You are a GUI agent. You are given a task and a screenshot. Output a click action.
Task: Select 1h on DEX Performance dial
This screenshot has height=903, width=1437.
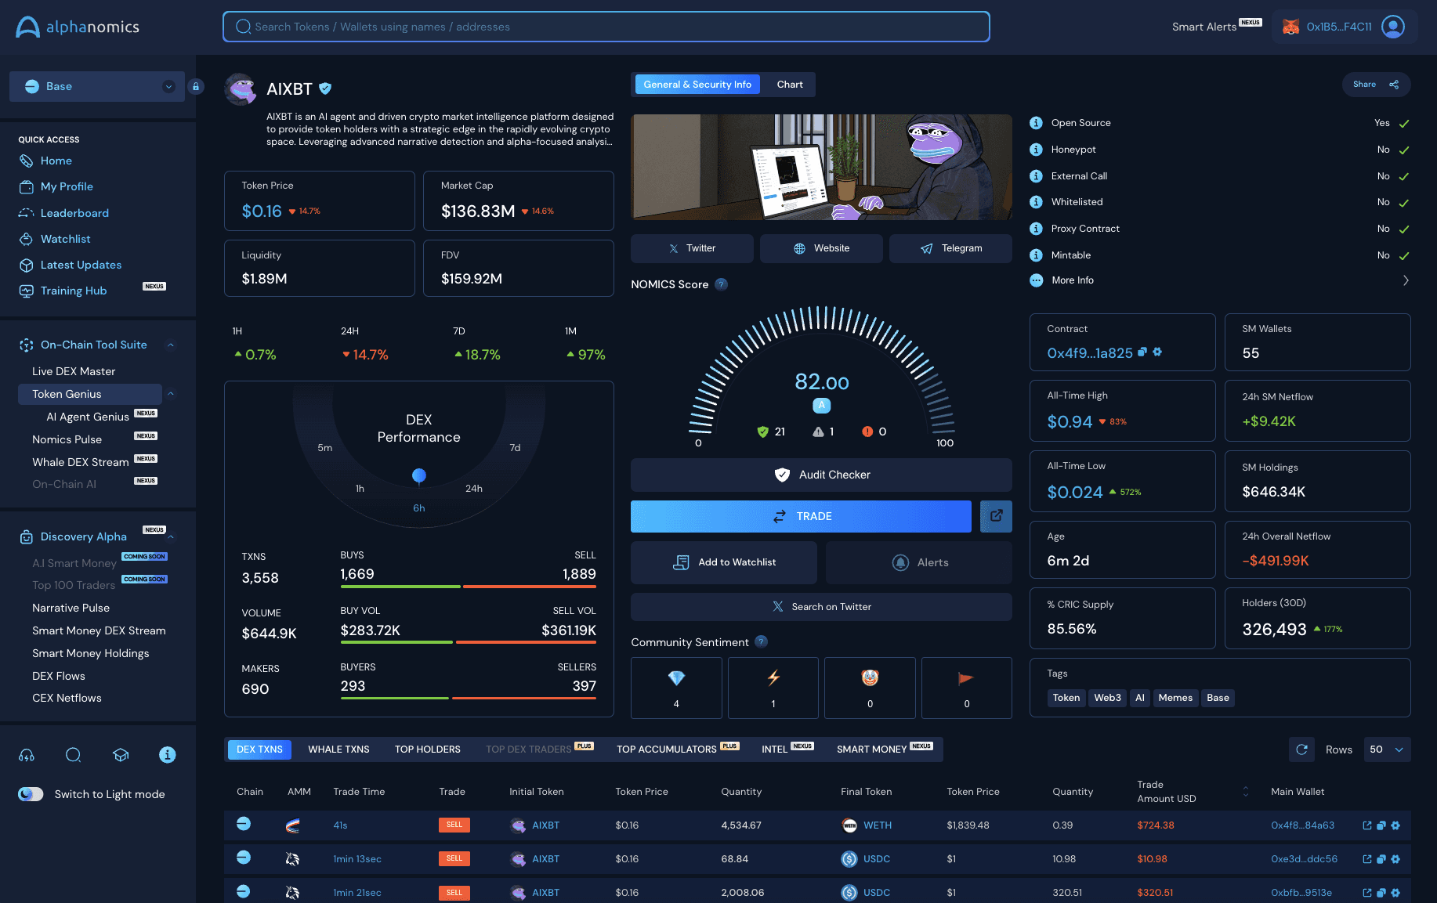click(x=360, y=489)
